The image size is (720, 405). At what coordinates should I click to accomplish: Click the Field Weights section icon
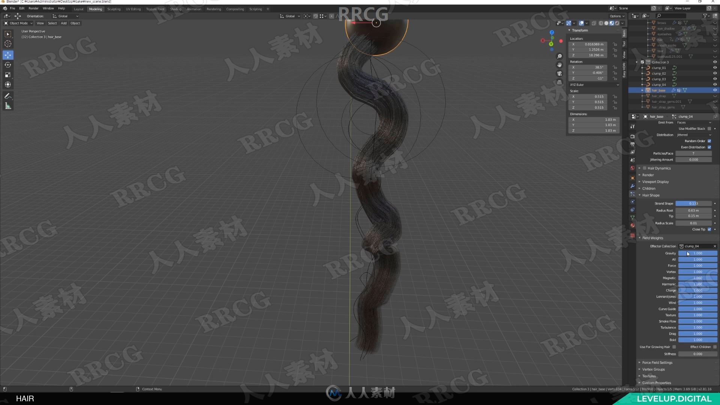coord(639,238)
